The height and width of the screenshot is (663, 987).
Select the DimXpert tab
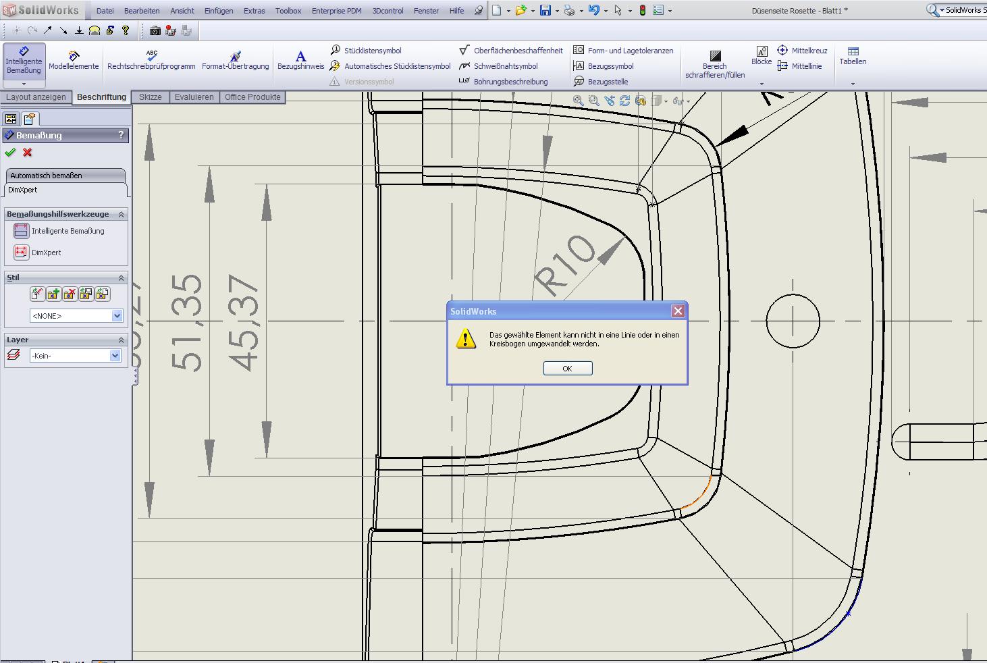click(65, 190)
